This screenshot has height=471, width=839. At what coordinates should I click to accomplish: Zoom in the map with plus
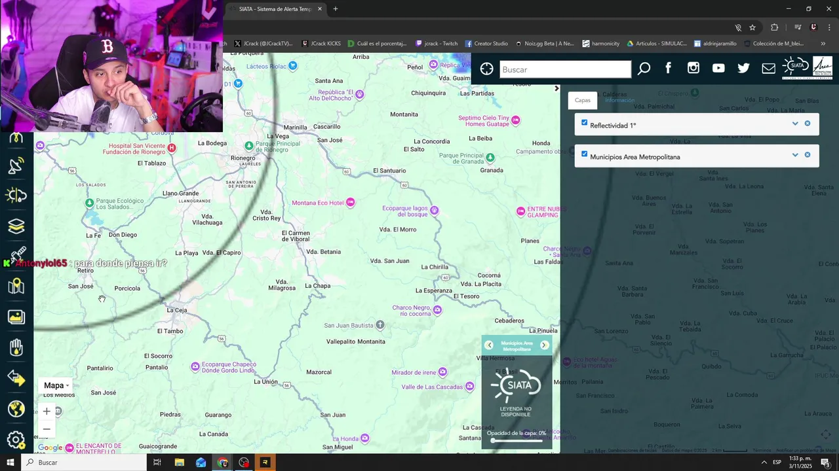47,411
